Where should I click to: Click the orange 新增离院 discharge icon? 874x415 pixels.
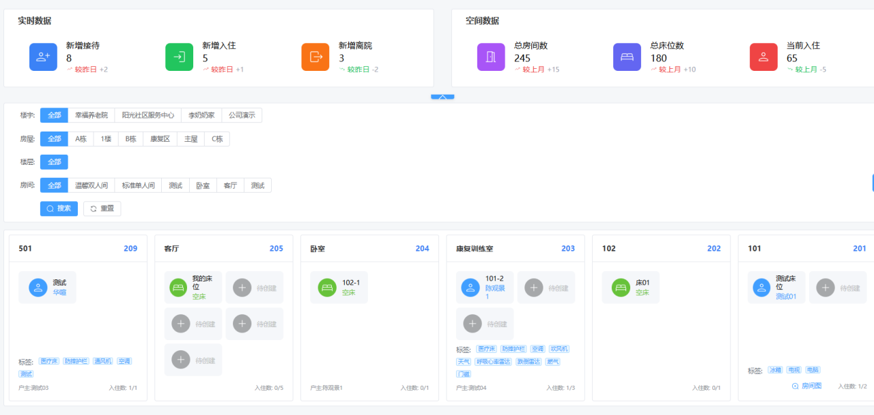[315, 57]
